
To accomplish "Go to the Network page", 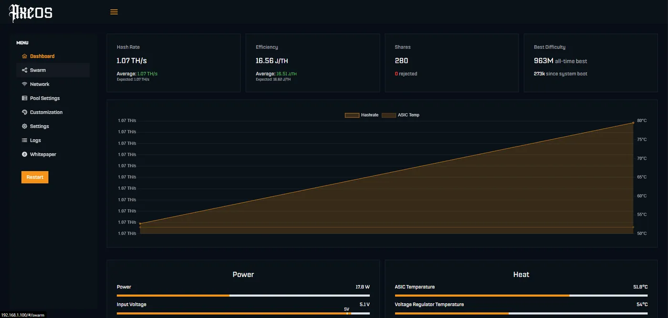I will [x=53, y=84].
